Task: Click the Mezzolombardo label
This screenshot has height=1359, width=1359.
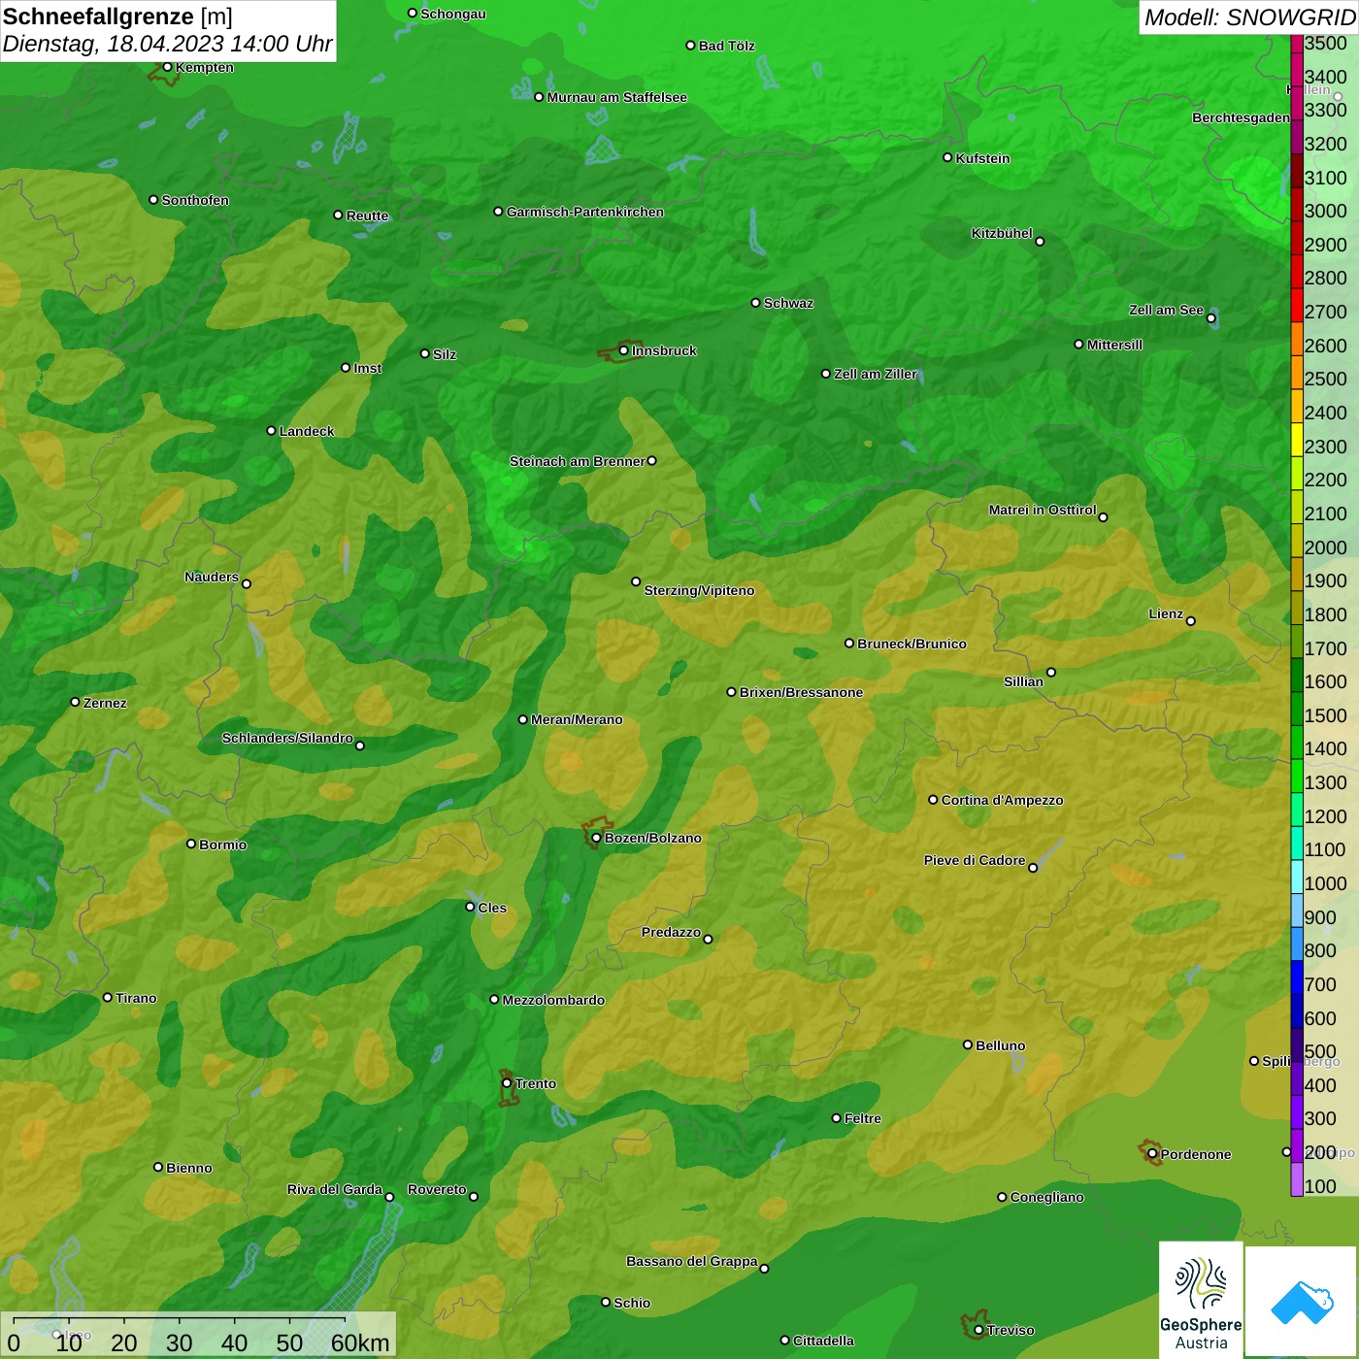Action: [x=553, y=1000]
